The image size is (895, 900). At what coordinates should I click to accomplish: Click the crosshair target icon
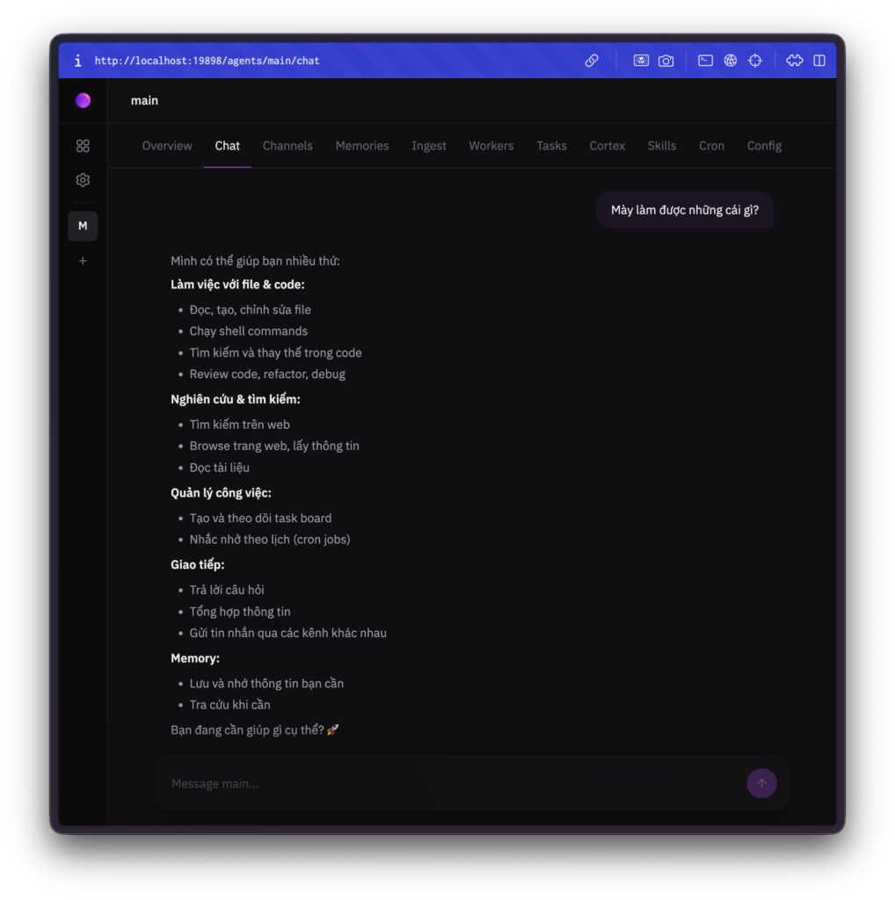pyautogui.click(x=754, y=61)
